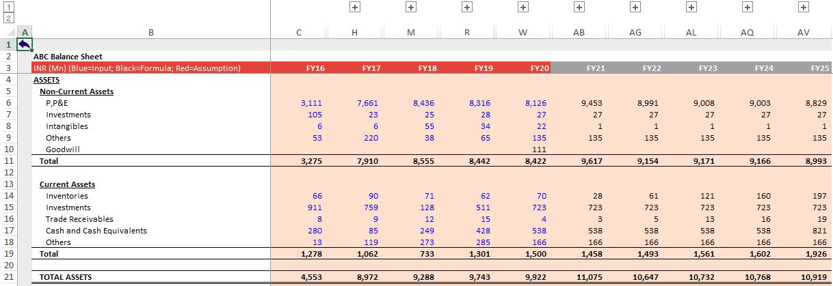Select row 21 header
This screenshot has width=833, height=286.
9,277
